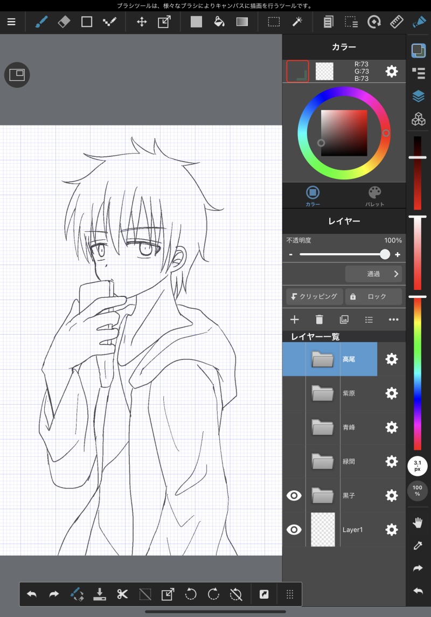Open the color panel icon in right sidebar
Screen dimensions: 431x617
point(419,51)
